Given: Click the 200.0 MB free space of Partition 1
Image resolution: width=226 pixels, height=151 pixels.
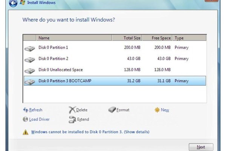Looking at the screenshot, I should [163, 48].
